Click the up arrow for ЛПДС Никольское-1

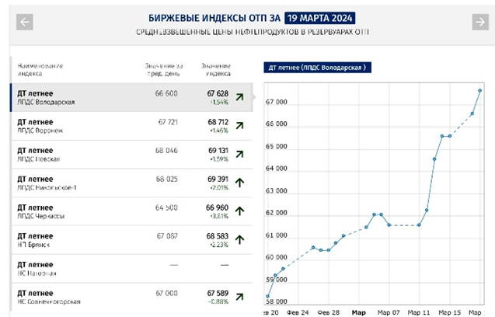coord(240,183)
